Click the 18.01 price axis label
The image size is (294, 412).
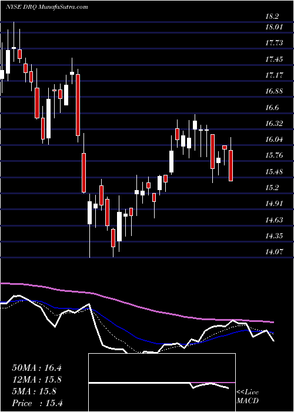(275, 27)
